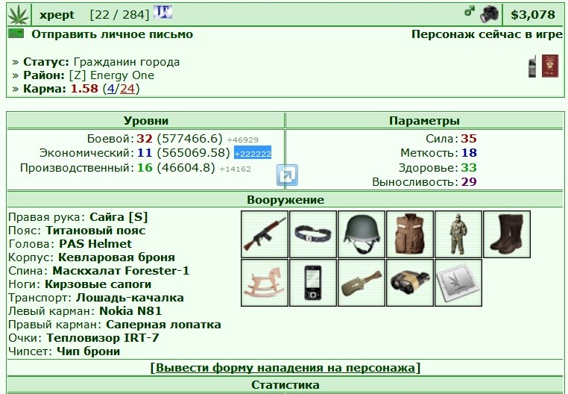Click the accuracy value 18

pyautogui.click(x=469, y=153)
